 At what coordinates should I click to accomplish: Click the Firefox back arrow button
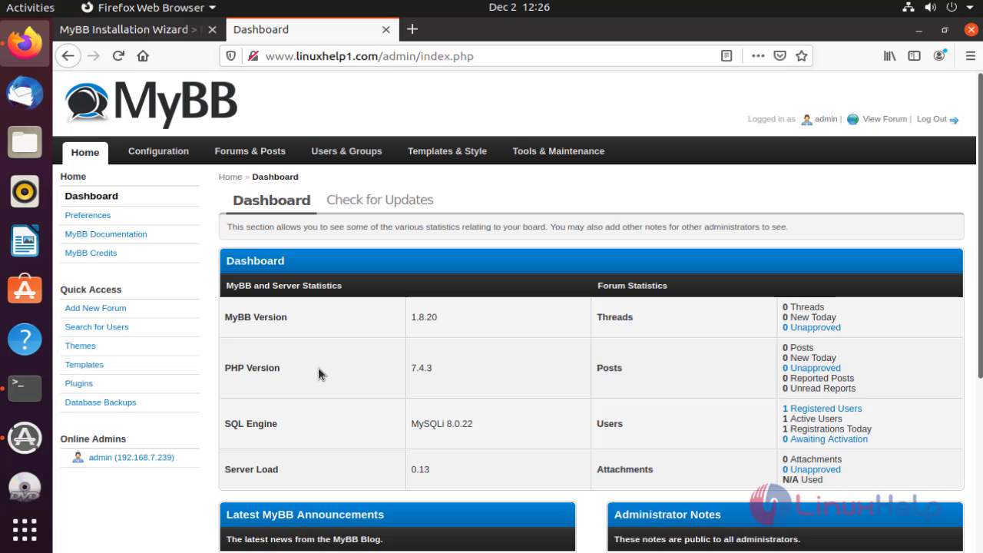[68, 56]
